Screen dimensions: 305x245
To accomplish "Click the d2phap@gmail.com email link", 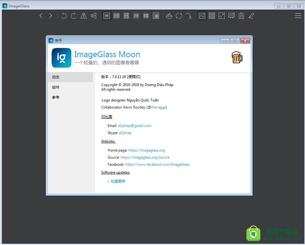I will 135,126.
